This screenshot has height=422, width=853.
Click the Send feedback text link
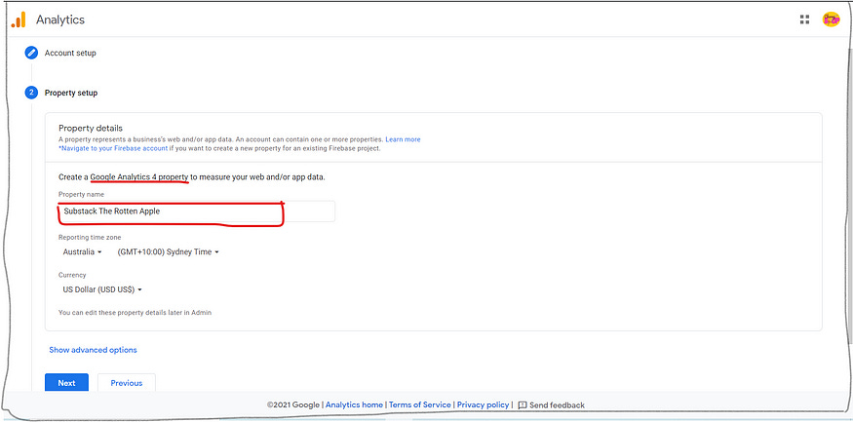(x=557, y=405)
